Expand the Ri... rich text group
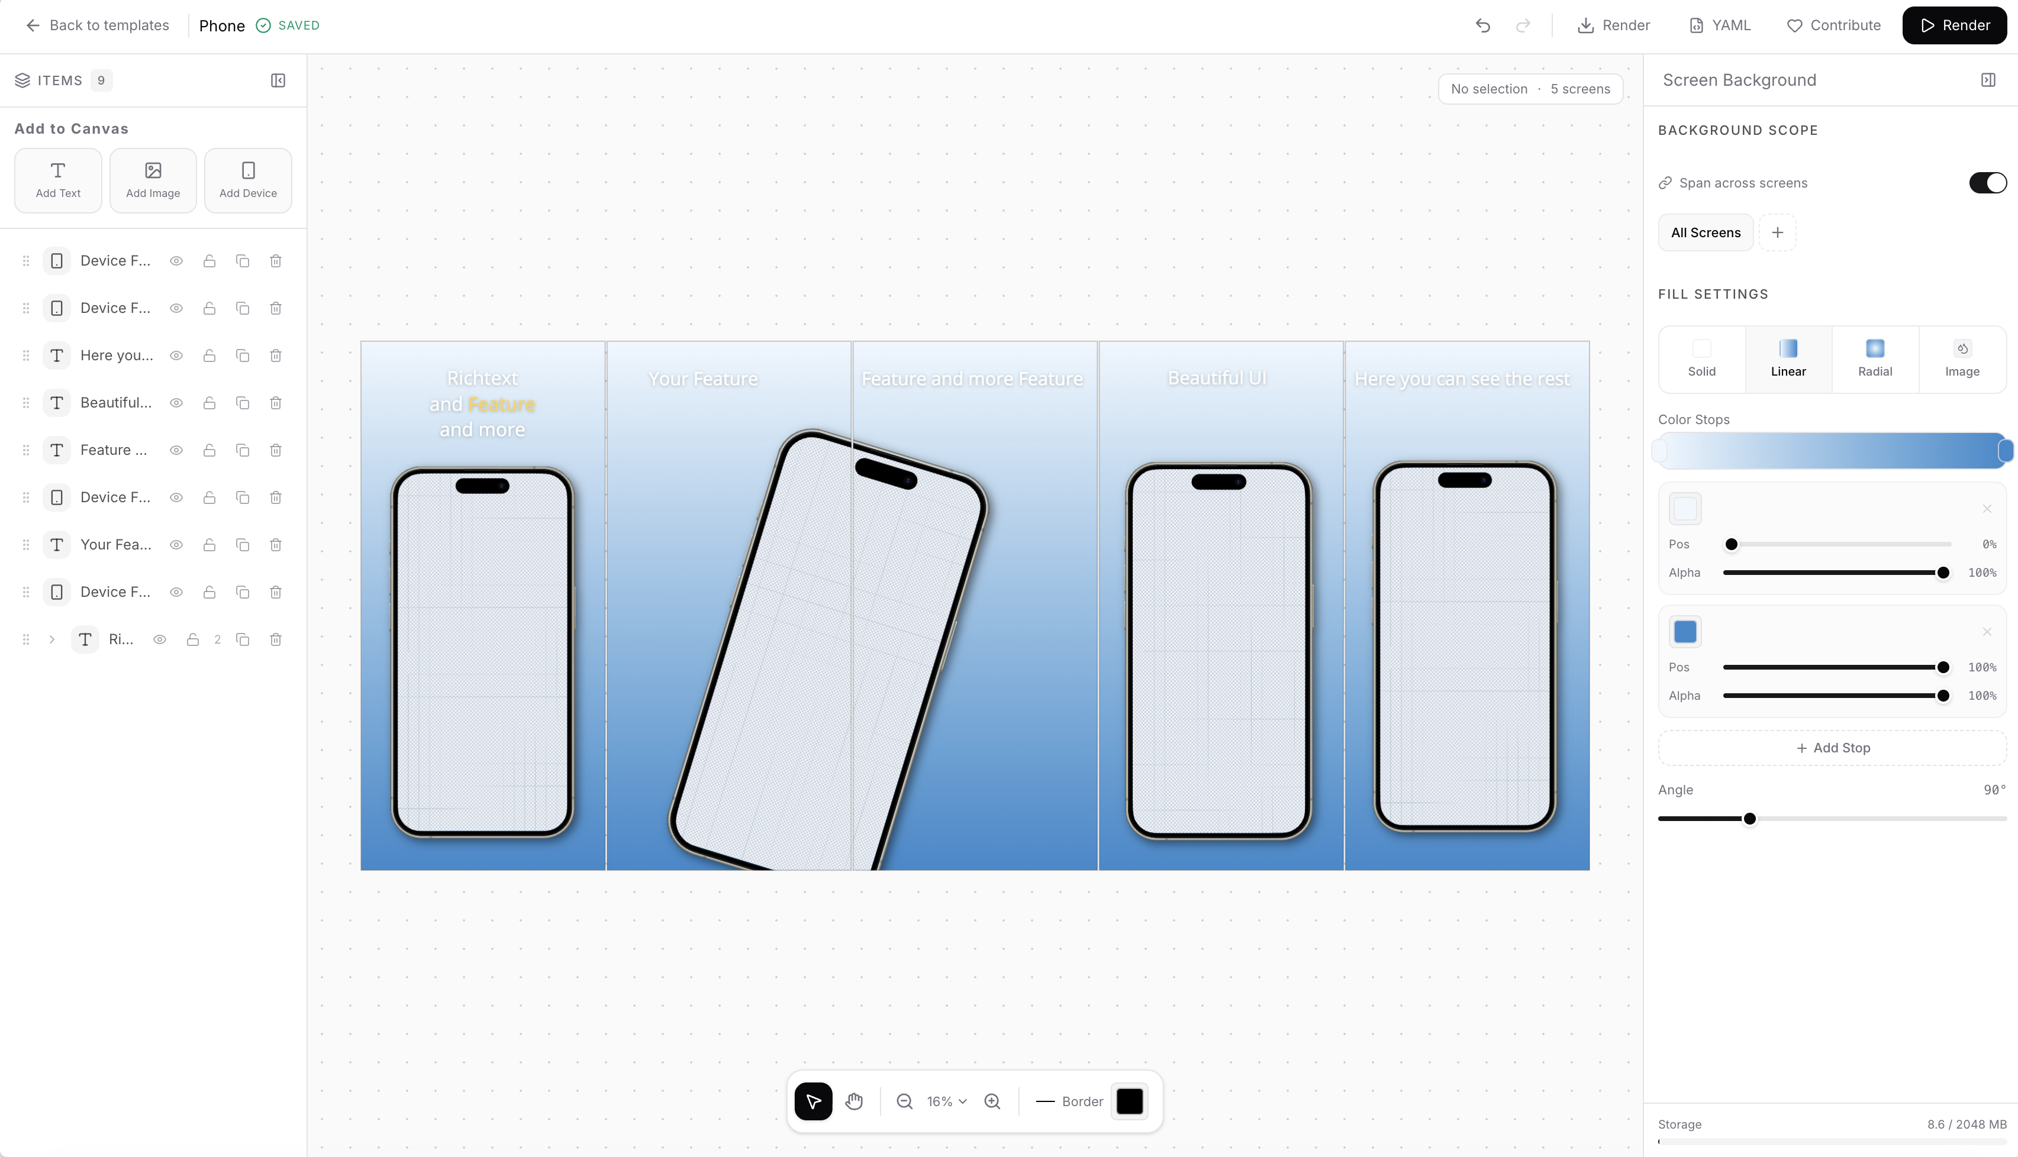 pos(51,639)
